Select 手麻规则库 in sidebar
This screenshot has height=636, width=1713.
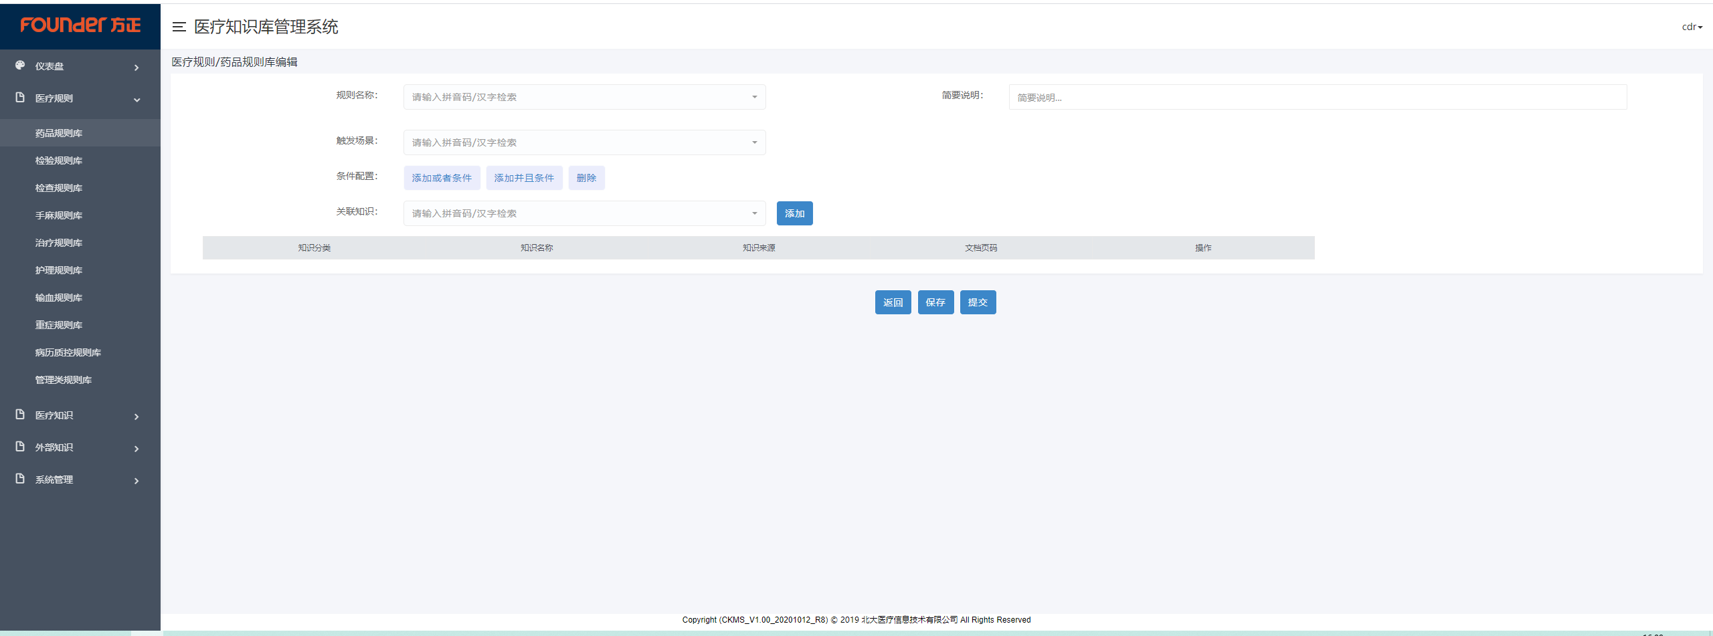tap(80, 215)
